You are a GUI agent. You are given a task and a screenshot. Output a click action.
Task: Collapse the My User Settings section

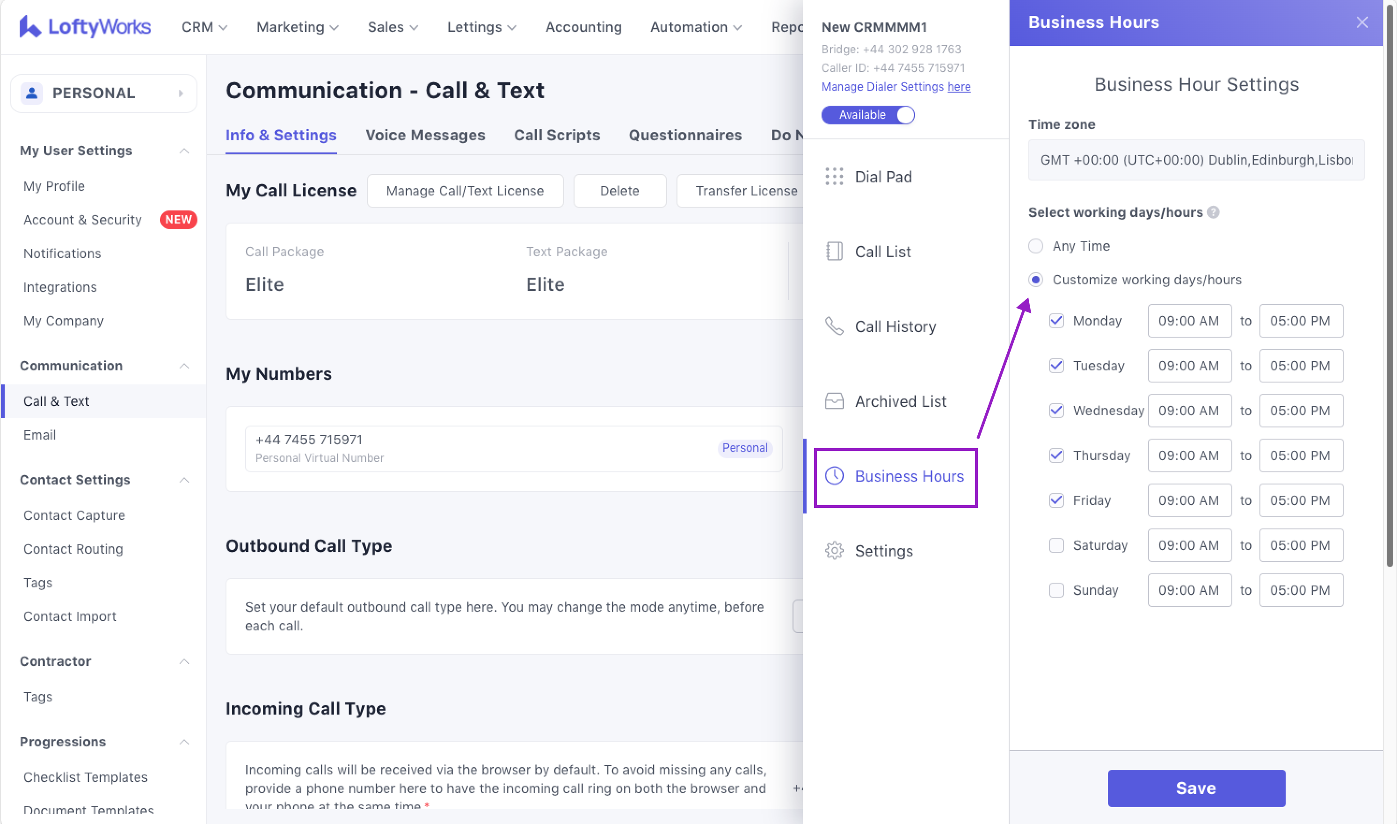[184, 151]
